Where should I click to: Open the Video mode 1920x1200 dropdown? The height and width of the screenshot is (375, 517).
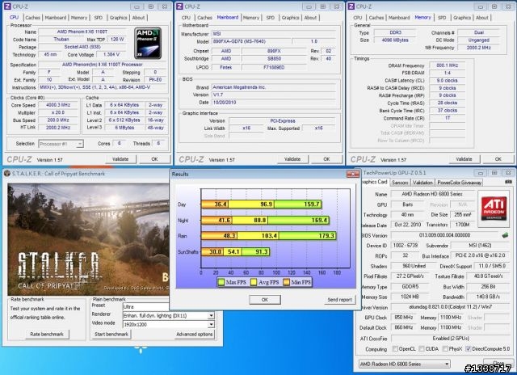[211, 325]
